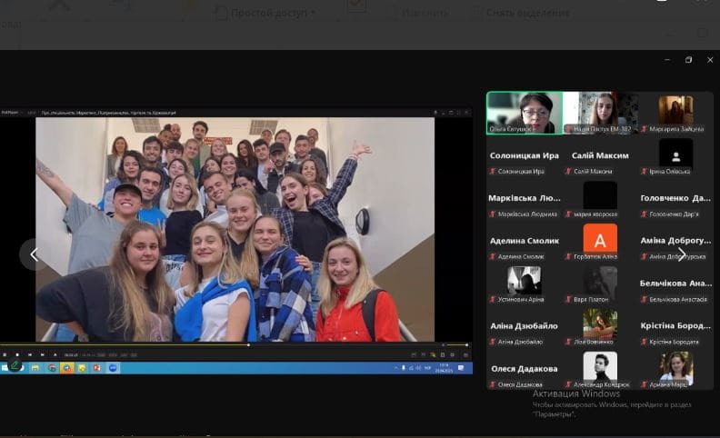Pause playback in the shared media player
720x438 pixels.
(x=5, y=354)
